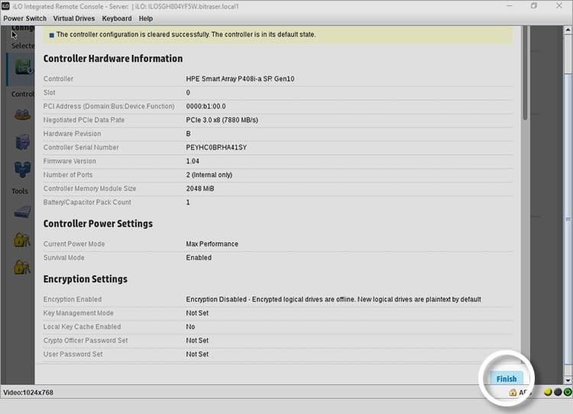The image size is (573, 414).
Task: Open the Power Switch menu
Action: pos(25,18)
